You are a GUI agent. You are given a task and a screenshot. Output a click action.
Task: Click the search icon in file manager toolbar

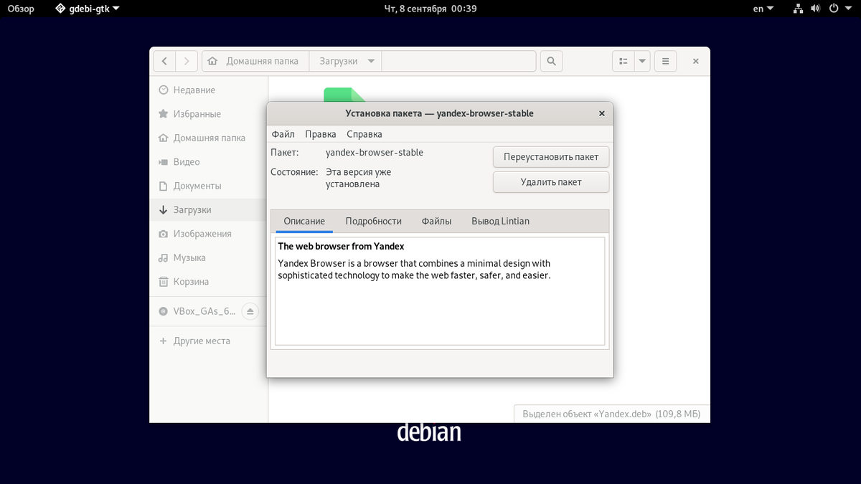(x=551, y=61)
